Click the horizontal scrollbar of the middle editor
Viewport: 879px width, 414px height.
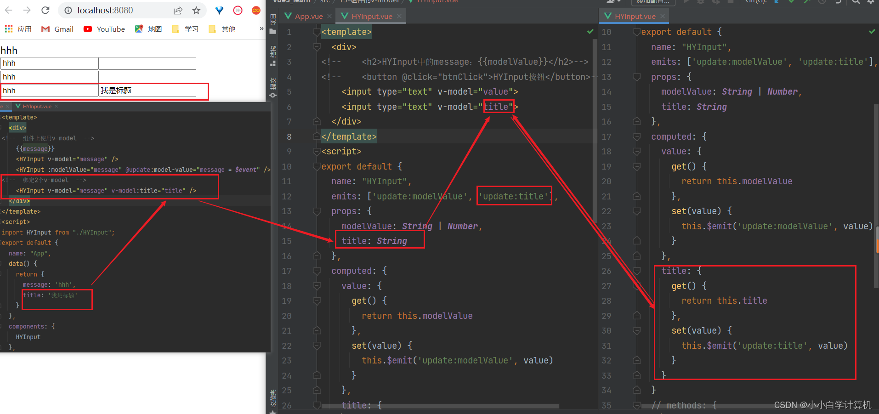pyautogui.click(x=440, y=406)
